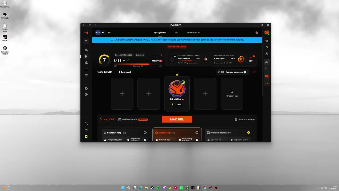339x191 pixels.
Task: Toggle verified matchmaking checkbox for Süper Maç
Action: tap(197, 140)
